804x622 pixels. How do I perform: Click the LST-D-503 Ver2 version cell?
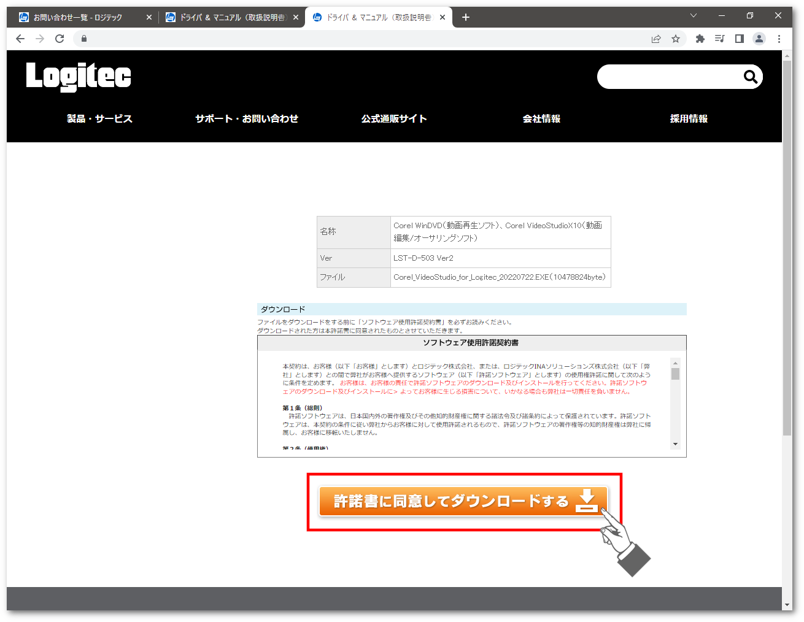501,258
